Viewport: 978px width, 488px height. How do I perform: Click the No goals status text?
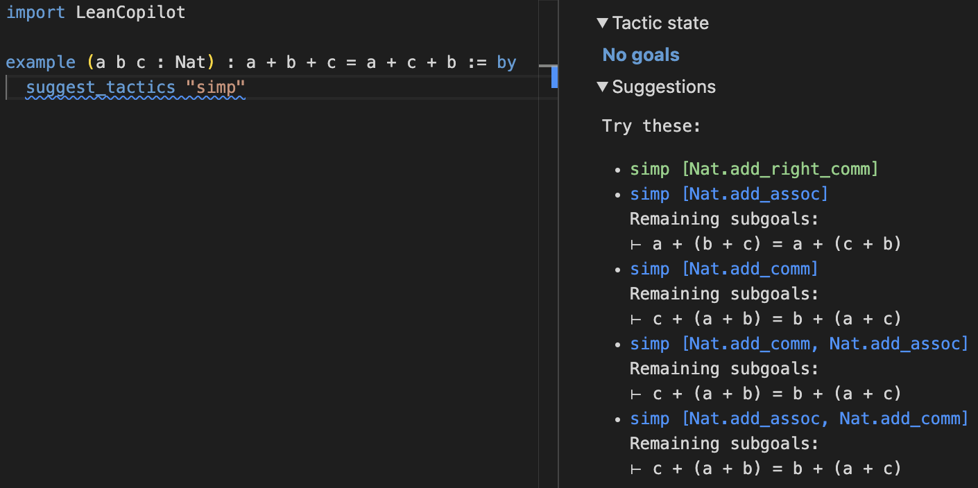[640, 55]
